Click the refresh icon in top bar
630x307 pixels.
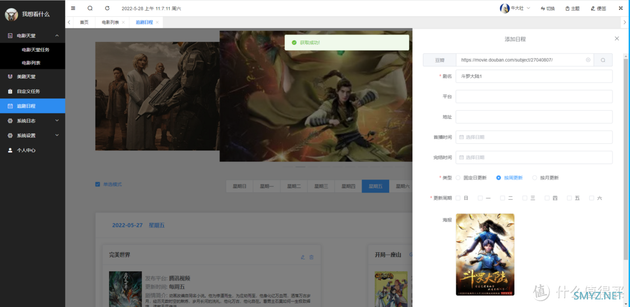(107, 8)
